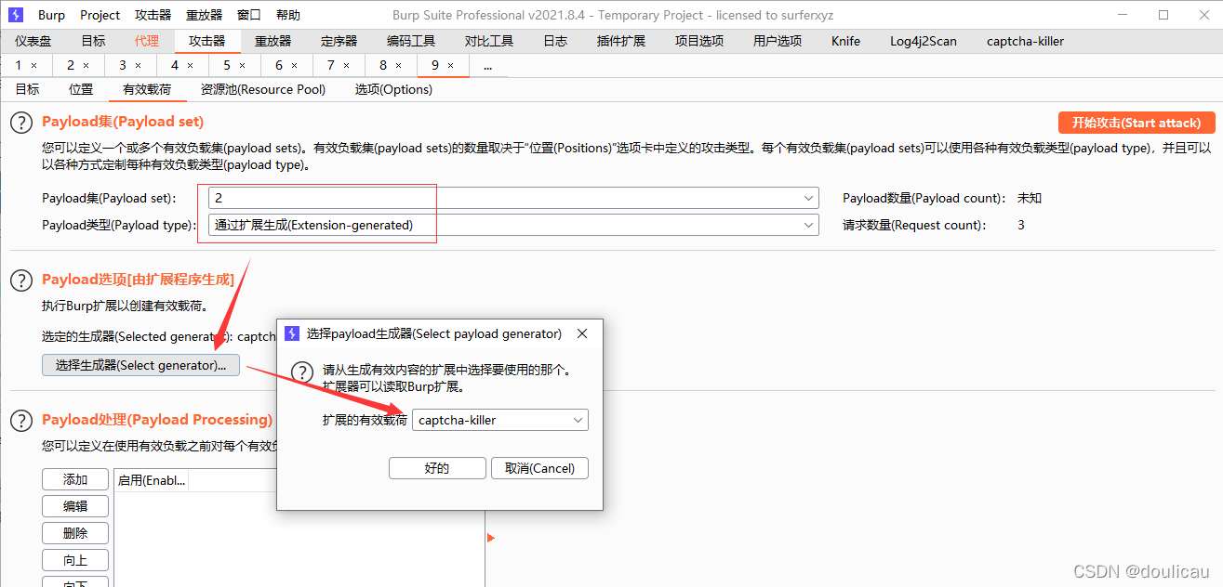This screenshot has width=1223, height=587.
Task: Switch to the 日志 tab
Action: pos(555,41)
